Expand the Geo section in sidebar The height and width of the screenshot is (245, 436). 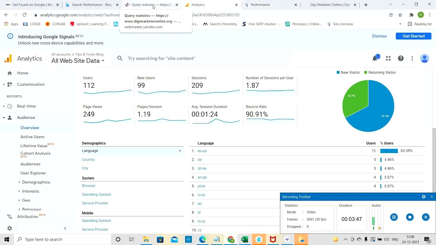[19, 200]
